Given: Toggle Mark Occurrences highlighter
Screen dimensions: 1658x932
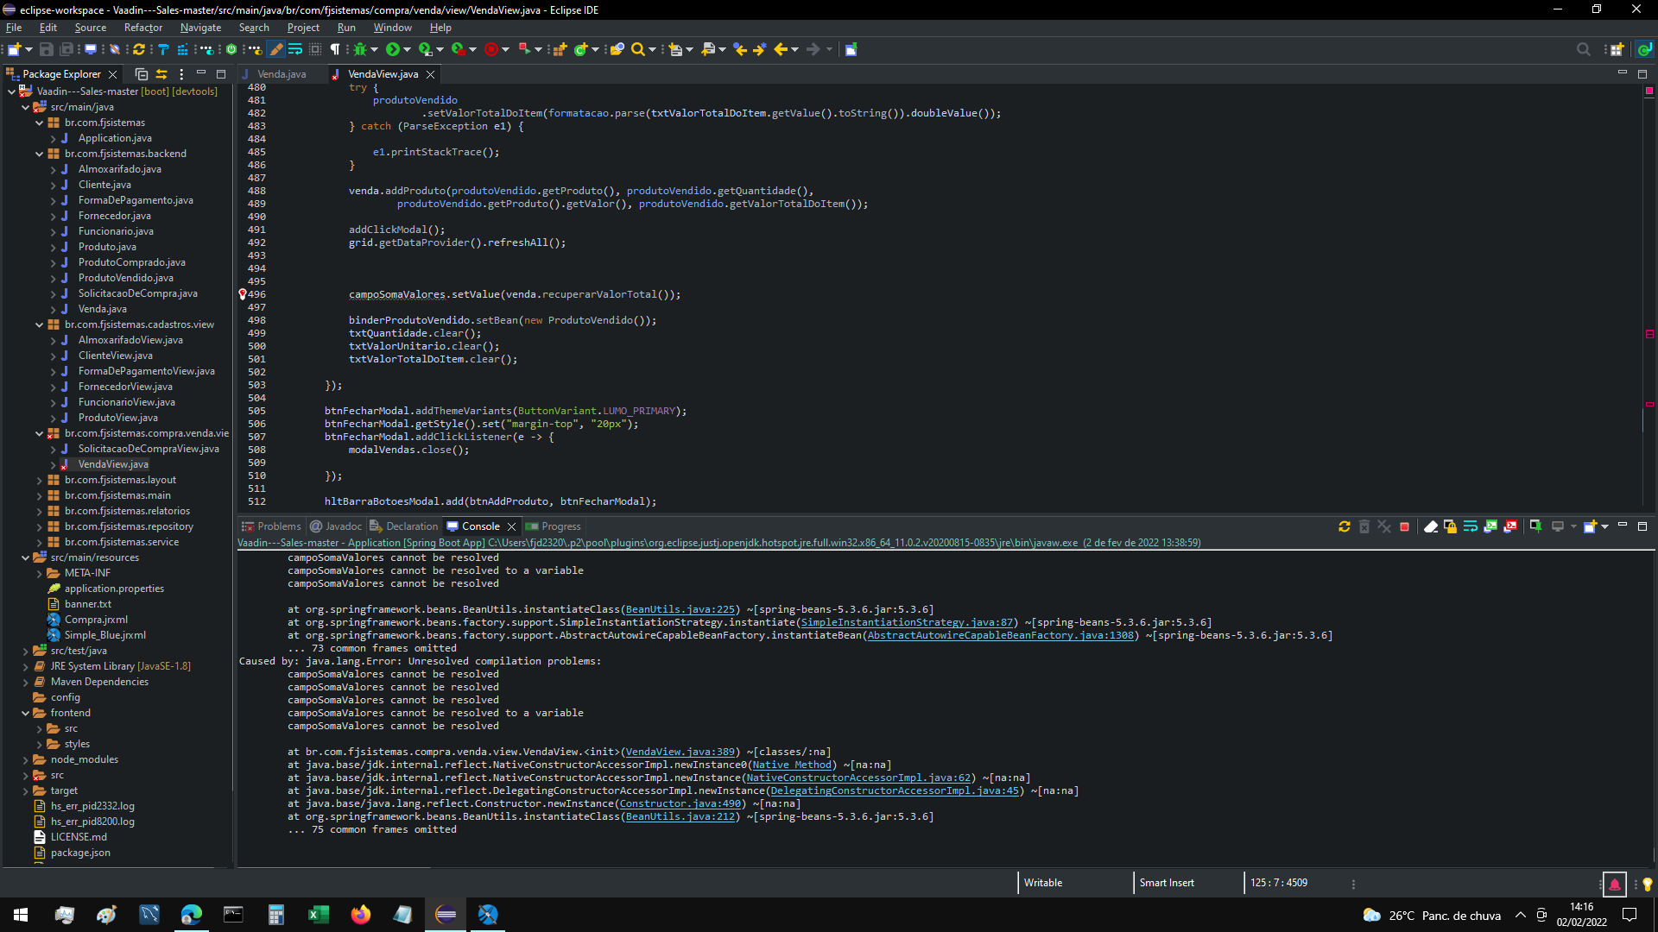Looking at the screenshot, I should coord(276,49).
